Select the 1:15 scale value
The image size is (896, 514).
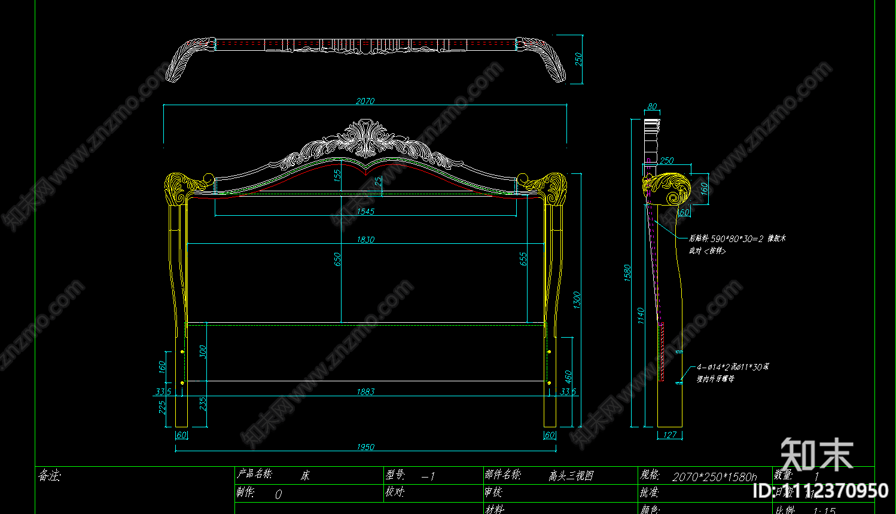(824, 511)
